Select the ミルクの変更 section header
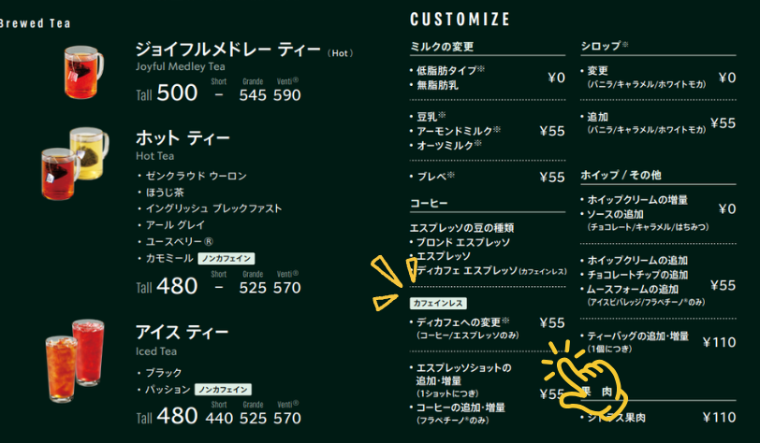Screen dimensions: 760x443 [443, 47]
